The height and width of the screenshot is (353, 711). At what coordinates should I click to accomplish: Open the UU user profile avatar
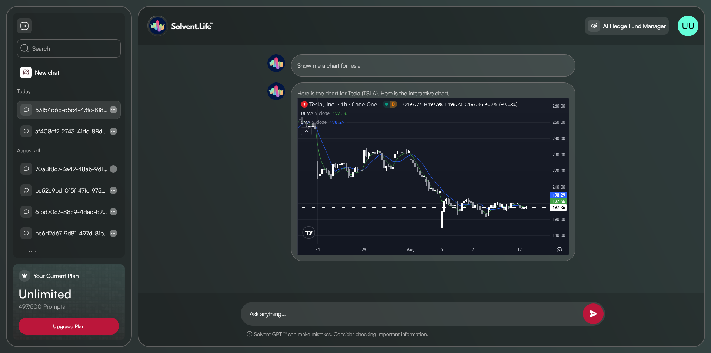click(x=688, y=26)
